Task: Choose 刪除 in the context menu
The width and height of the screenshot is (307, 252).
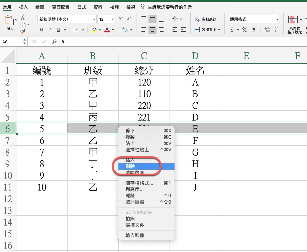Action: click(130, 166)
